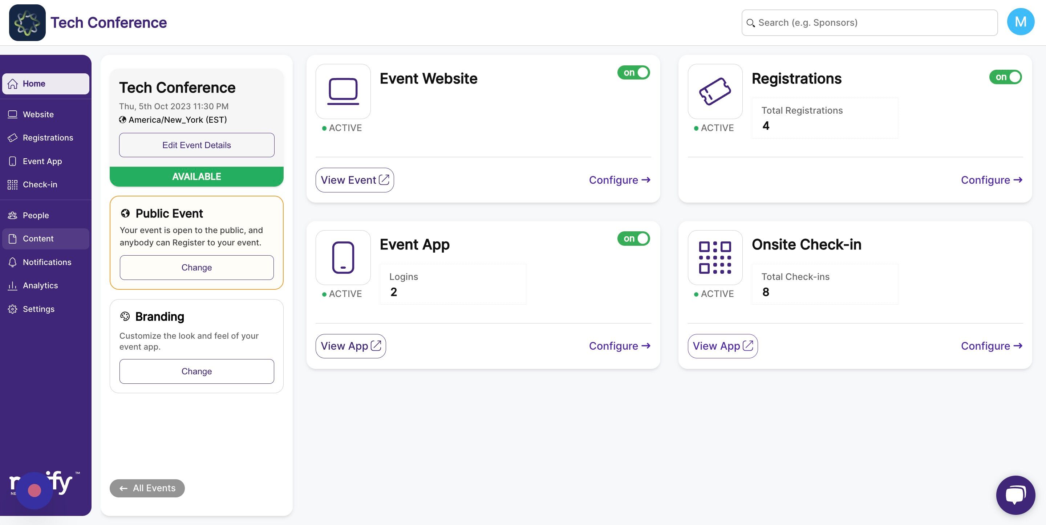Go to Notifications in the sidebar
This screenshot has width=1046, height=525.
point(47,262)
